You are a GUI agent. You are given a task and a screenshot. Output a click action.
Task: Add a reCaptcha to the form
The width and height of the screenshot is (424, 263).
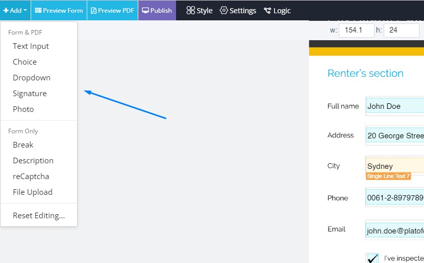click(x=31, y=177)
